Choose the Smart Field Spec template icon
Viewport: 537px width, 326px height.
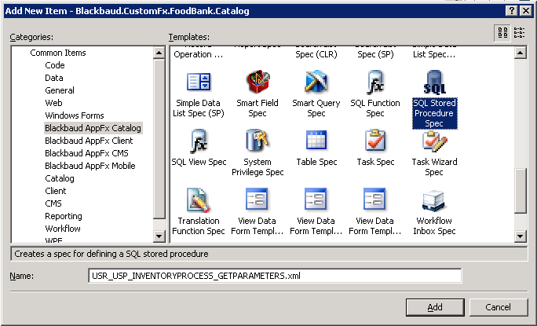258,84
